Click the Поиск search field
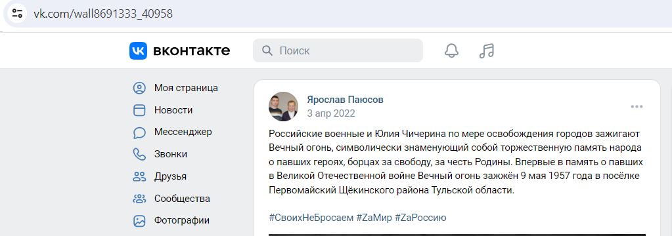 (x=338, y=51)
